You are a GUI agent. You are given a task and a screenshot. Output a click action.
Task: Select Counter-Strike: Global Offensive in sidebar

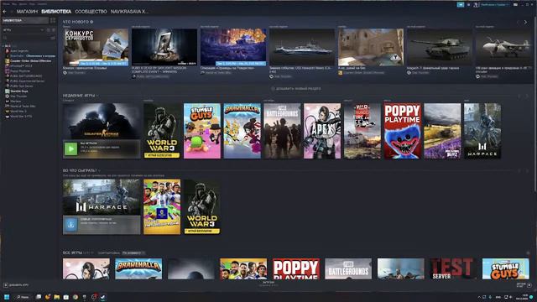[29, 61]
